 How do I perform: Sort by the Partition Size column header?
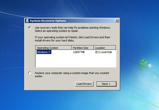[82, 48]
